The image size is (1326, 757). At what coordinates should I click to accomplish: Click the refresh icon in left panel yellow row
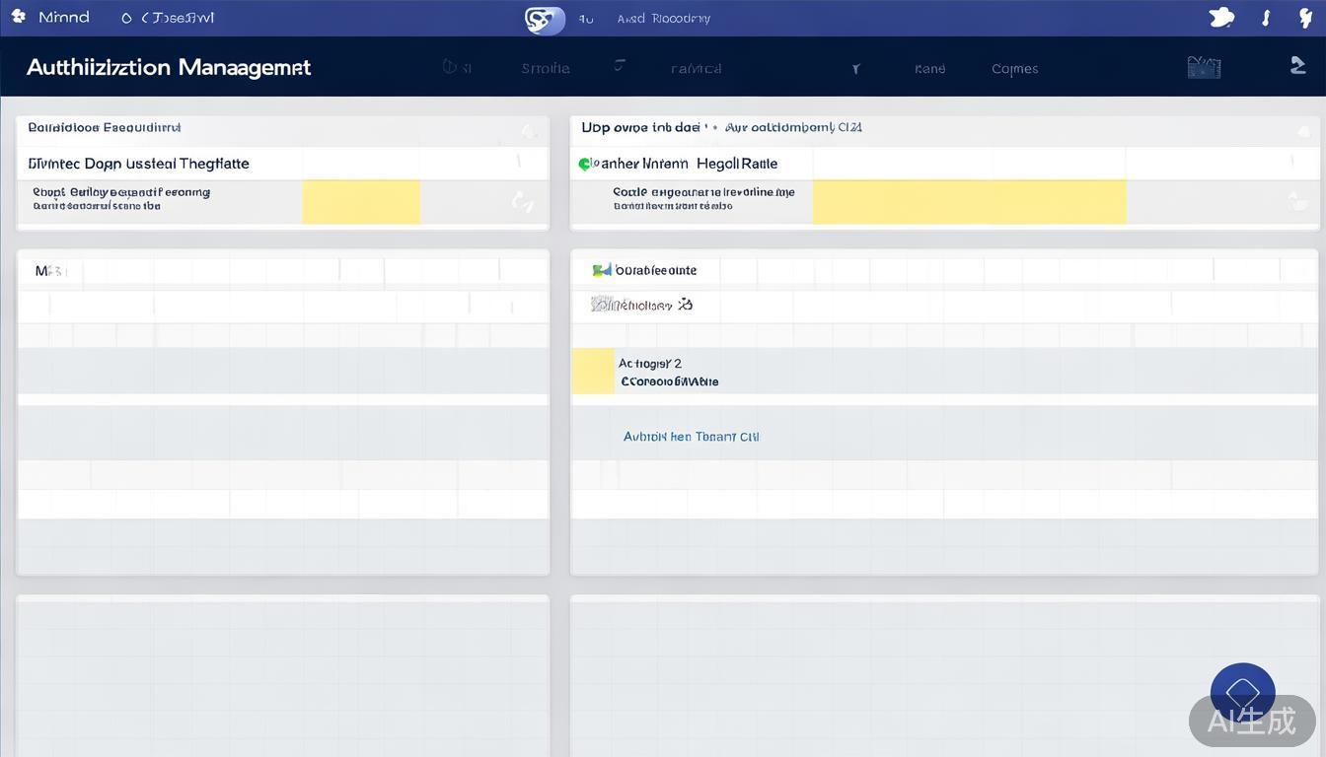point(523,201)
